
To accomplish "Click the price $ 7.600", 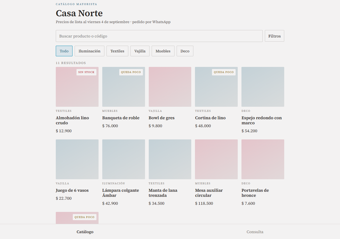I will (x=248, y=203).
